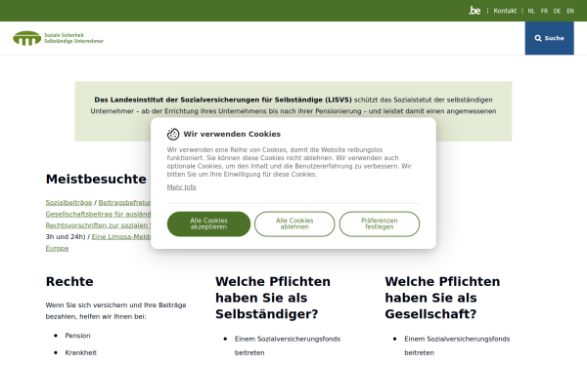Image resolution: width=587 pixels, height=366 pixels.
Task: Click the Krankheit list item
Action: pyautogui.click(x=81, y=352)
